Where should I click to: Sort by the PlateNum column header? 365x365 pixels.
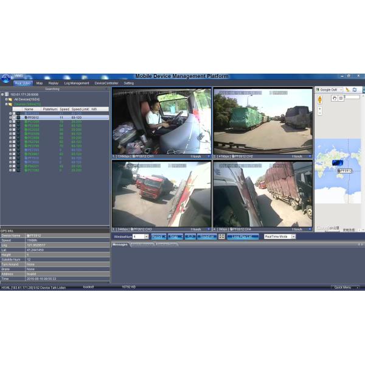(x=50, y=109)
